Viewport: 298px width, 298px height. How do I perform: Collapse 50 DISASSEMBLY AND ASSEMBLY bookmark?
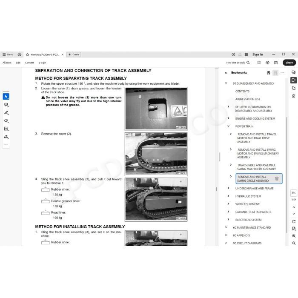(226, 83)
